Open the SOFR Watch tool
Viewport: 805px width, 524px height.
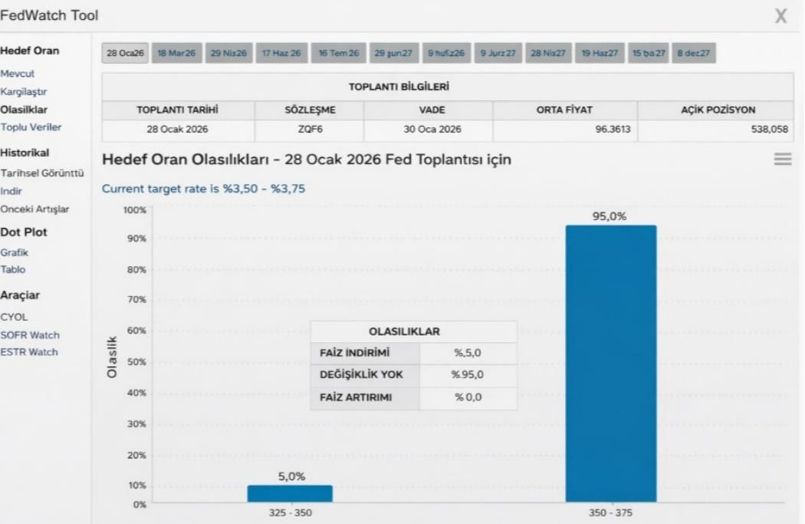(29, 335)
